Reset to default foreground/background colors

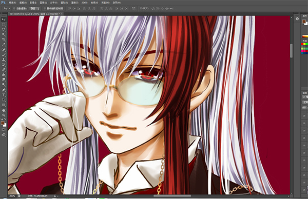[2, 119]
